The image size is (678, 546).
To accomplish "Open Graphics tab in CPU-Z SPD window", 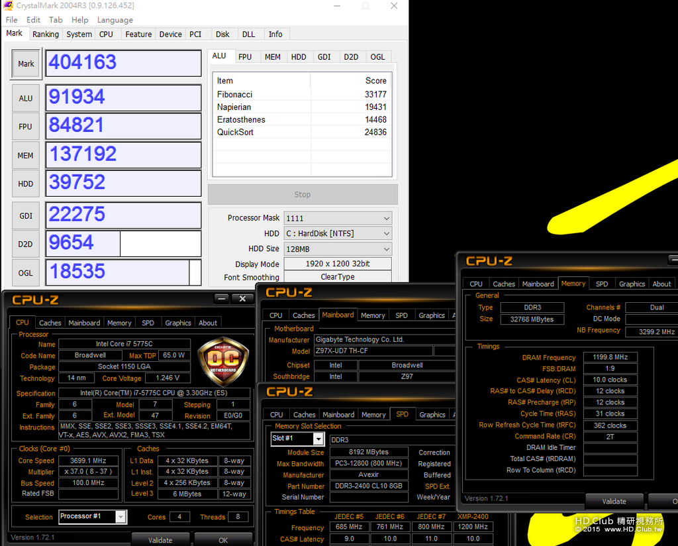I will tap(432, 415).
